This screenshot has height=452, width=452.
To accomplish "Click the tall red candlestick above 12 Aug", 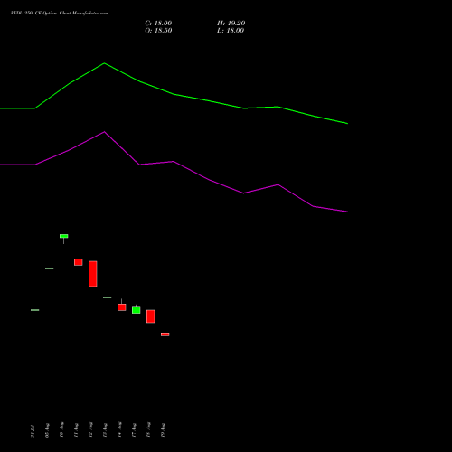I will [93, 274].
